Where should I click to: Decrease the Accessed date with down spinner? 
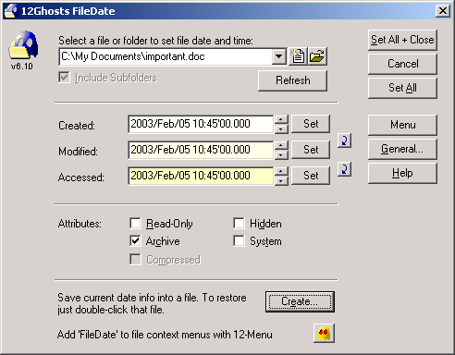click(x=281, y=180)
